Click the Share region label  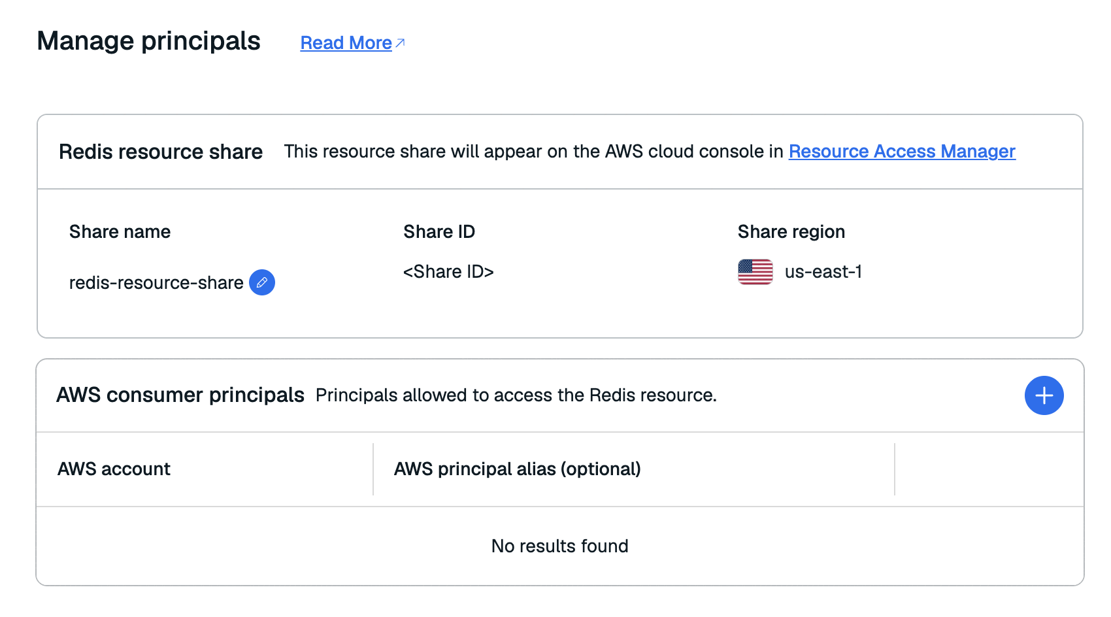791,232
